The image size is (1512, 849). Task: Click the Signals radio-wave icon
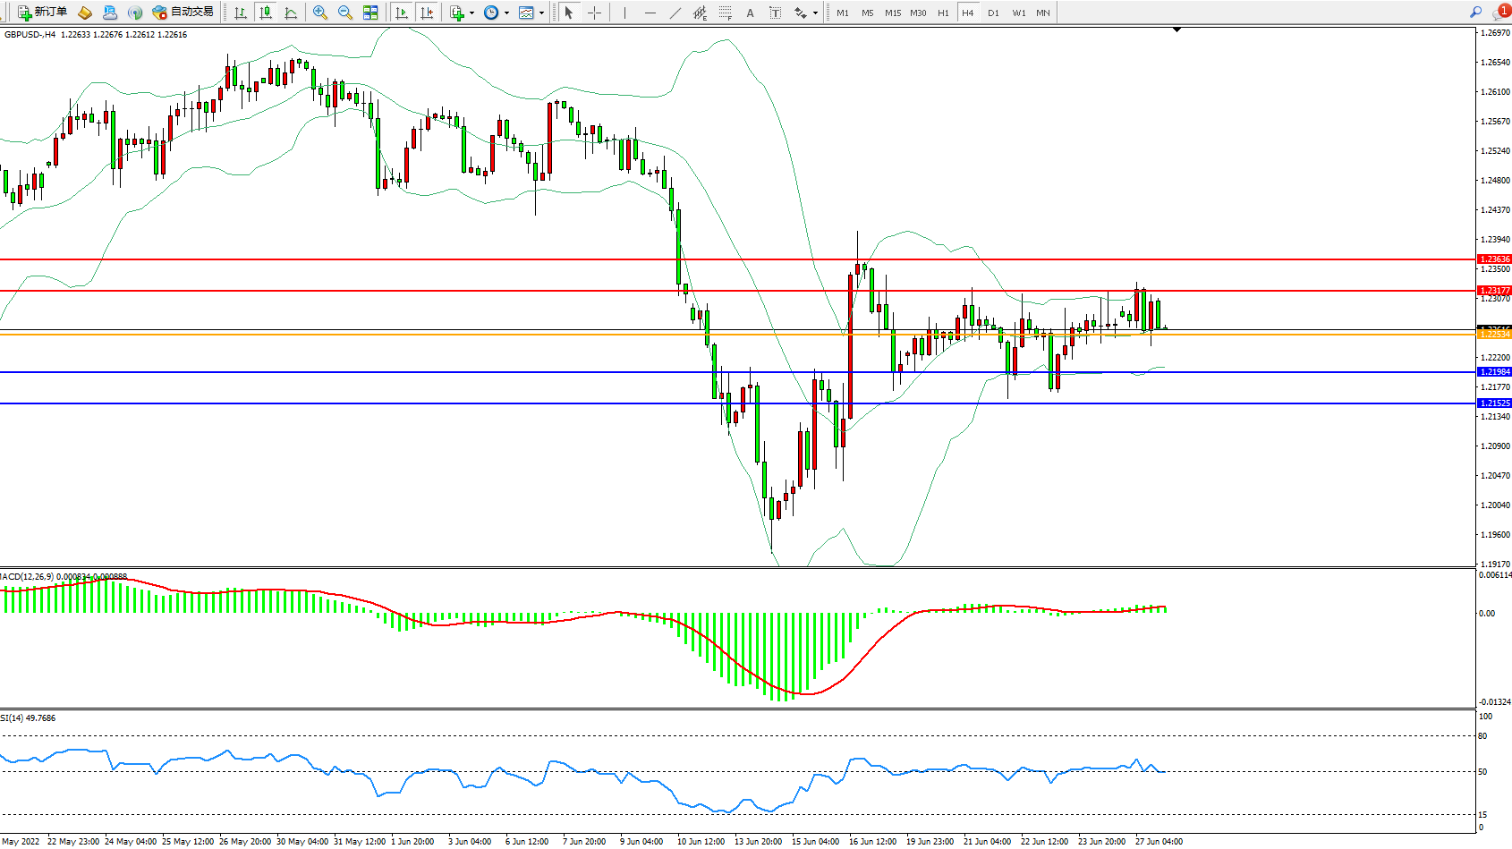[135, 13]
